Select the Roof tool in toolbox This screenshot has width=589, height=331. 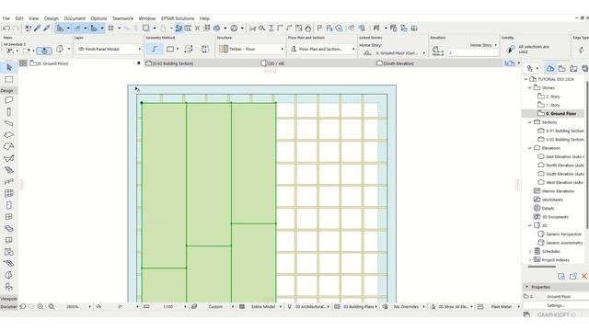click(9, 147)
